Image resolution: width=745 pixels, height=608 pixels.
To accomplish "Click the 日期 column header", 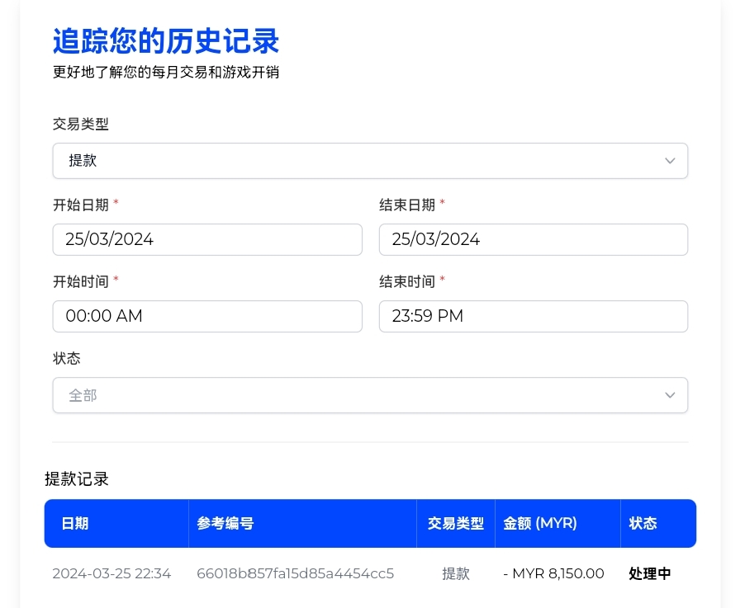I will click(75, 524).
